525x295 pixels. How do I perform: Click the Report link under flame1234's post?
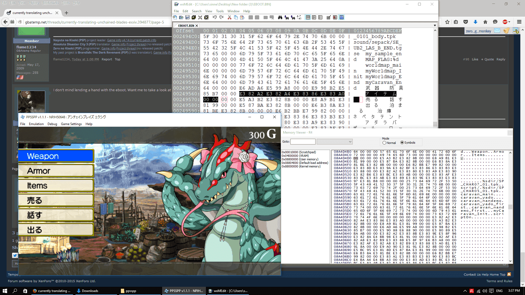click(x=107, y=59)
